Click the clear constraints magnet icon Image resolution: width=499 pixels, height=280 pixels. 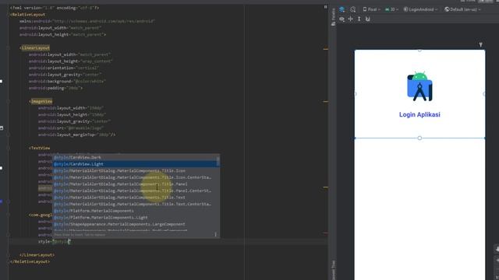pos(367,19)
